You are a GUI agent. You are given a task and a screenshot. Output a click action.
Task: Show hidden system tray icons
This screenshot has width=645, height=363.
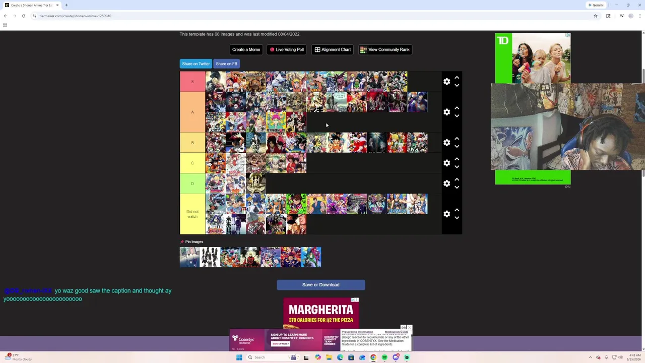coord(590,357)
